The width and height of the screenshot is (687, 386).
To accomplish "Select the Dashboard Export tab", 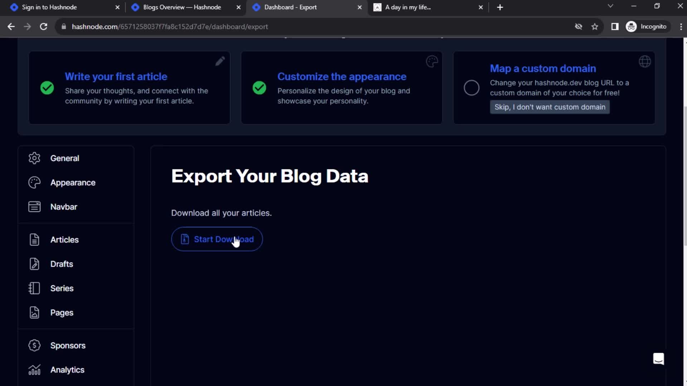I will [307, 7].
